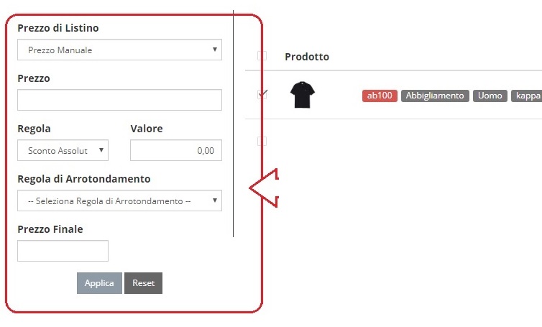Click the red ab100 tag
This screenshot has height=327, width=542.
(x=380, y=96)
